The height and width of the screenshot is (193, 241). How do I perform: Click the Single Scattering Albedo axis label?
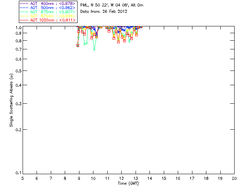pos(11,100)
